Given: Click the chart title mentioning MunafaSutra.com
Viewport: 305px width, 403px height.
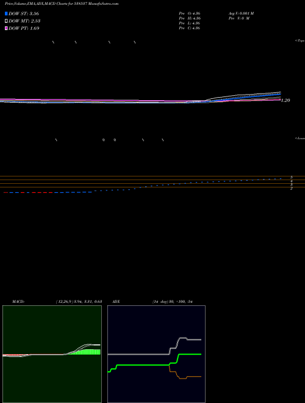Looking at the screenshot, I should pos(62,4).
